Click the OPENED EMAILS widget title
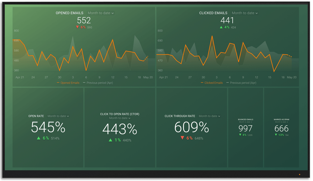This screenshot has width=313, height=181. (x=70, y=13)
